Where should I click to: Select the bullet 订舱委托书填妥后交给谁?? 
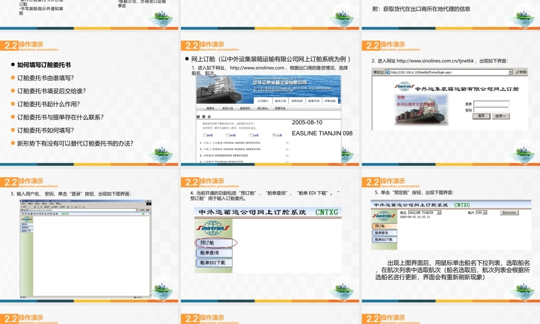[51, 91]
